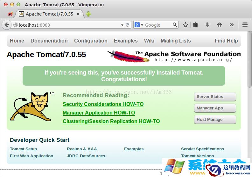
Task: Reload the page with the refresh icon
Action: pyautogui.click(x=128, y=25)
